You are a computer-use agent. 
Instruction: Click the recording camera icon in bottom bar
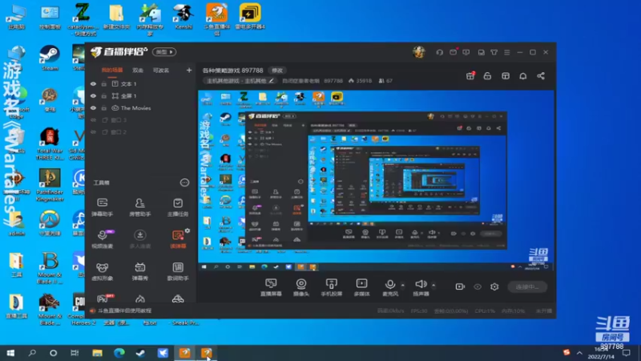point(460,286)
